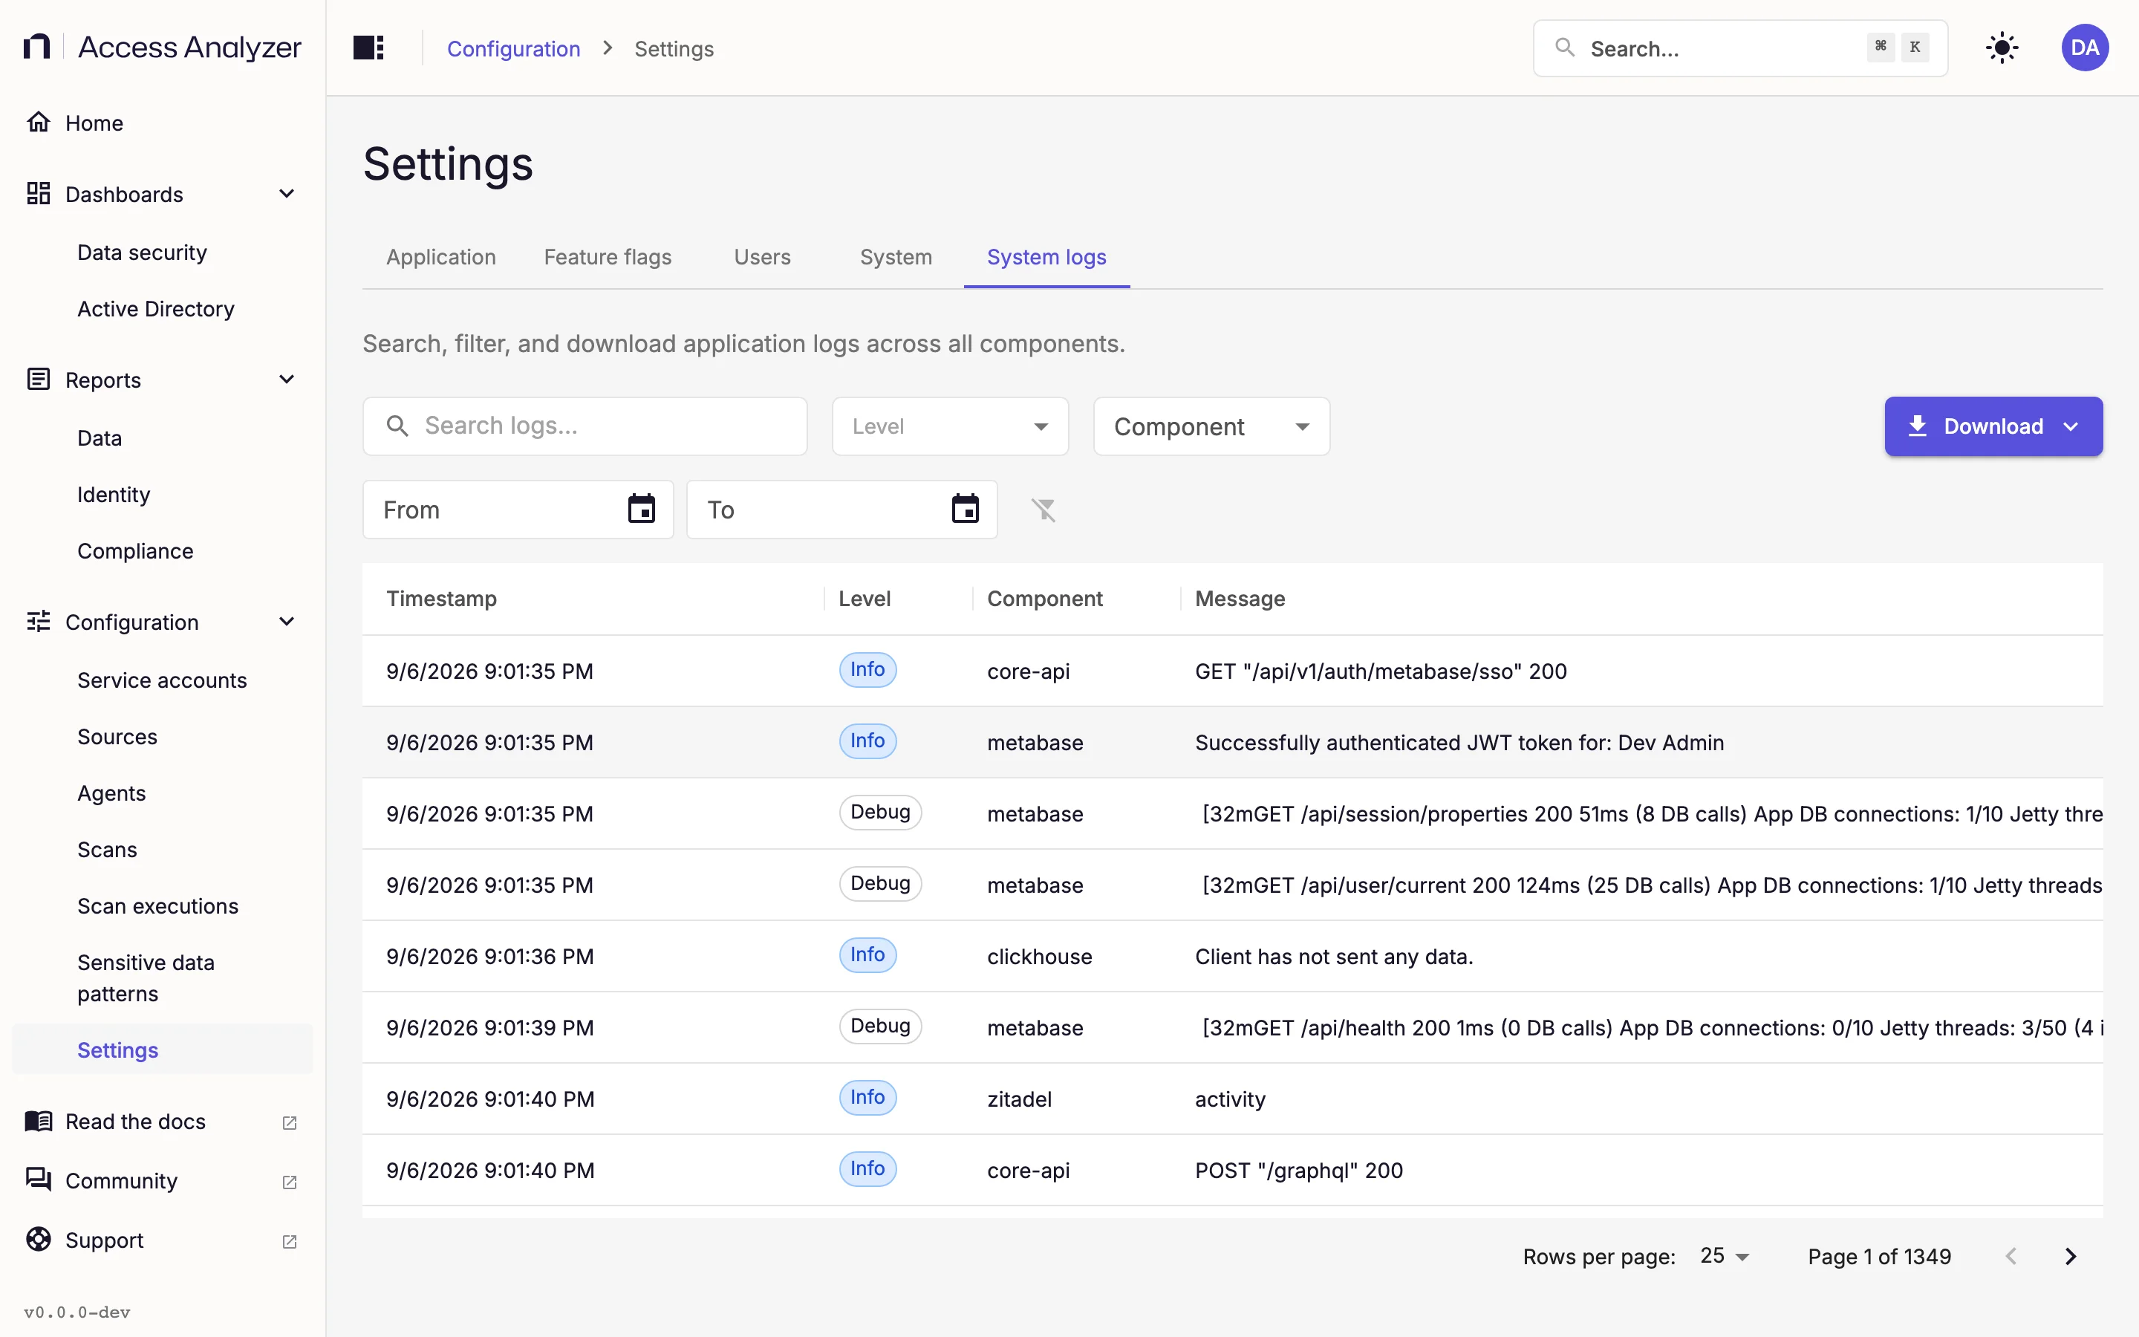Click the Debug badge for /api/health row

click(x=879, y=1026)
